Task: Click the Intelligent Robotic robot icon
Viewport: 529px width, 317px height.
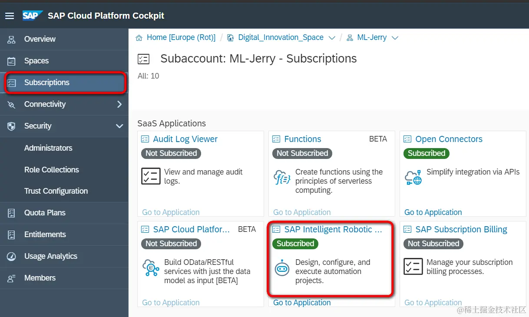Action: tap(282, 268)
